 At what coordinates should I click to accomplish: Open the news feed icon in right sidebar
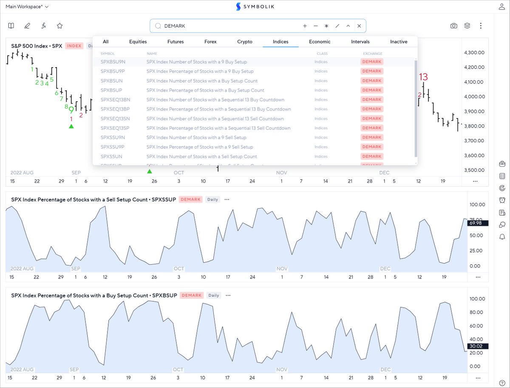(x=502, y=212)
